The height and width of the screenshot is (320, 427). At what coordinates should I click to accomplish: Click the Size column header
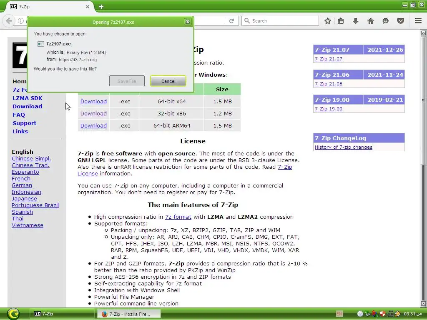pos(222,90)
